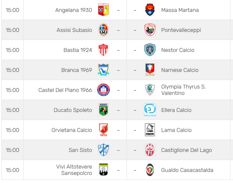
Task: Click the Massa Martana club logo
Action: 150,10
